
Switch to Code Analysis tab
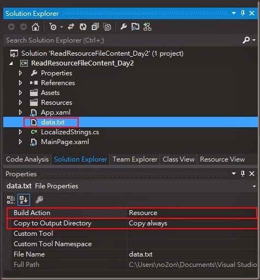pos(27,159)
